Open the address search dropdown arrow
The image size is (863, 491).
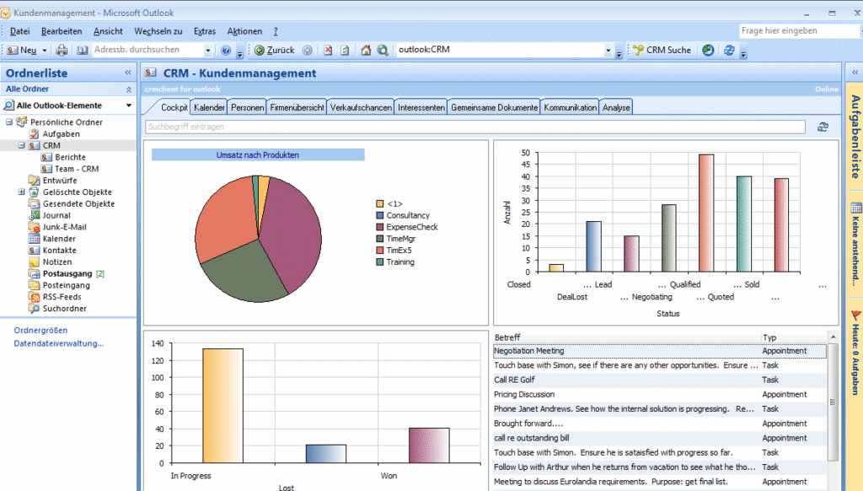click(208, 50)
